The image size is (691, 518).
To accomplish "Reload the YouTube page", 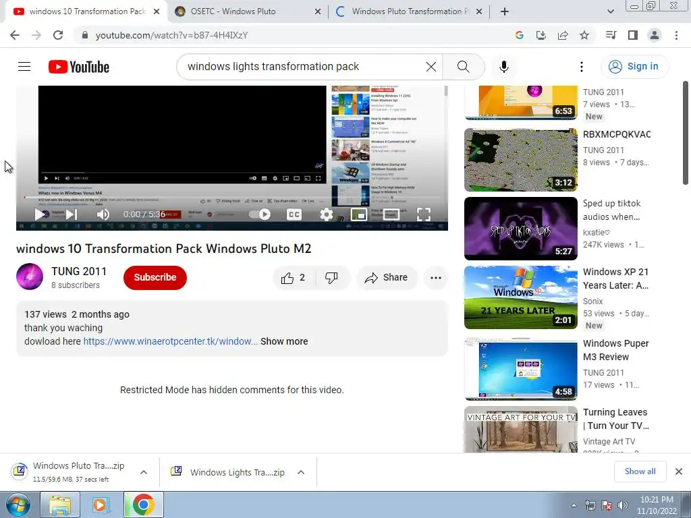I will (x=58, y=35).
